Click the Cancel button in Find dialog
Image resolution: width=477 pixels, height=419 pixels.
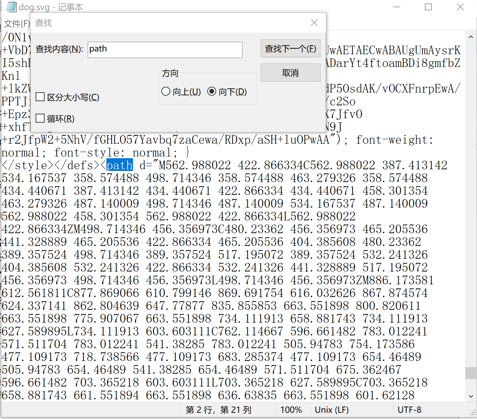(x=290, y=73)
